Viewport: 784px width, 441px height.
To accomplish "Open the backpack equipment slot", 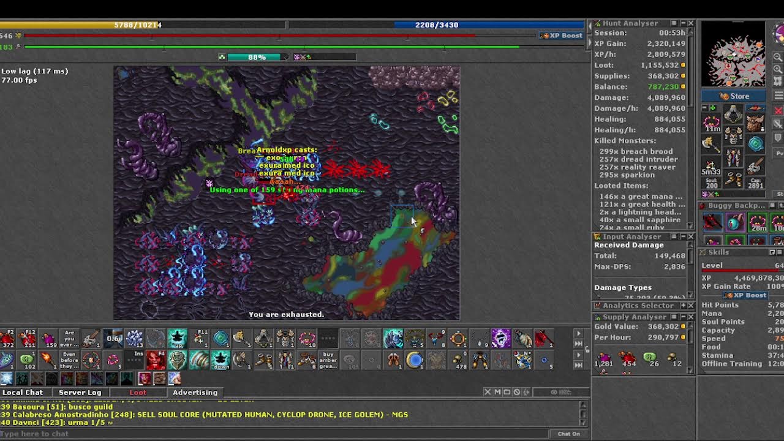I will (756, 123).
